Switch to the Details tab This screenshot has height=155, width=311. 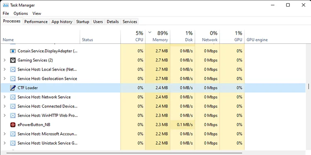(113, 22)
